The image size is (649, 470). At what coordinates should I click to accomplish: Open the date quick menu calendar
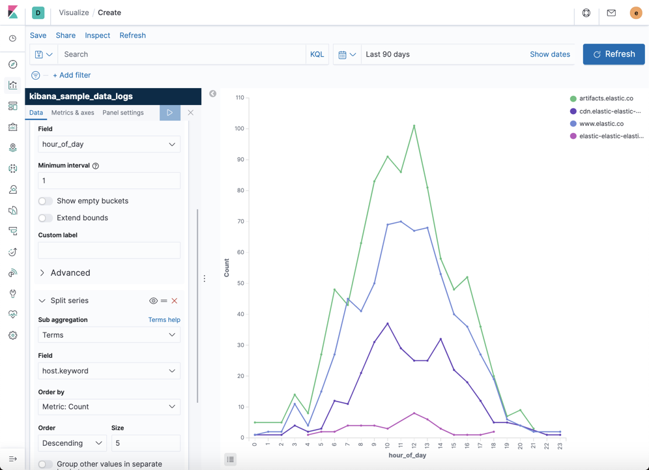click(x=347, y=54)
